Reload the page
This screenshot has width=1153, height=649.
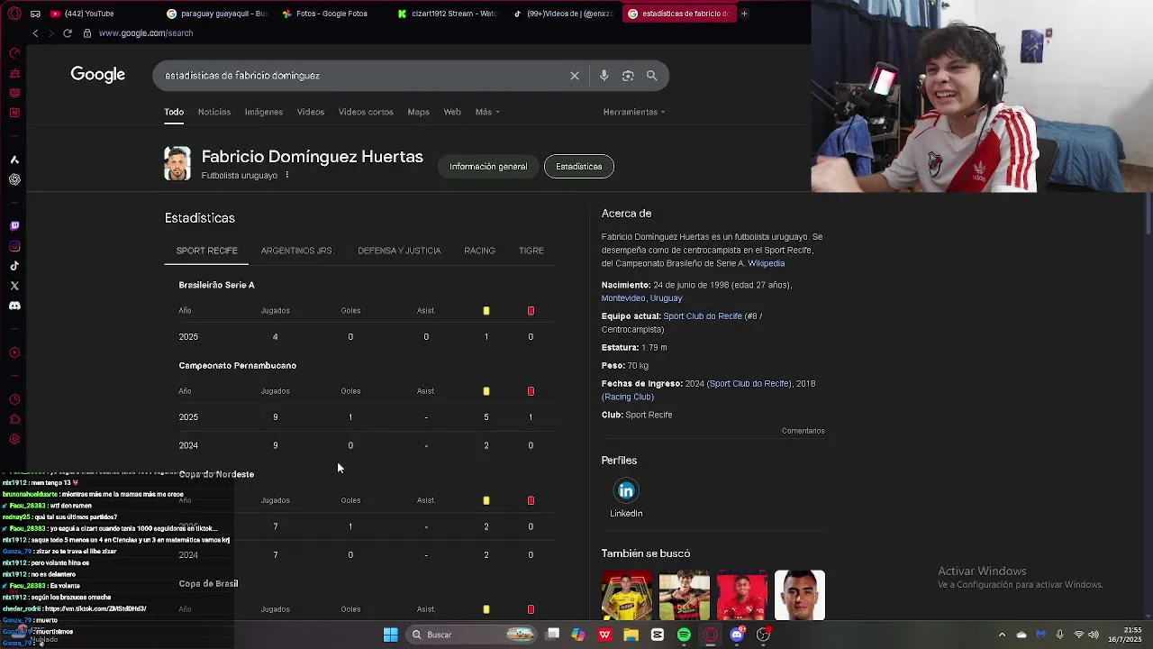[x=67, y=33]
